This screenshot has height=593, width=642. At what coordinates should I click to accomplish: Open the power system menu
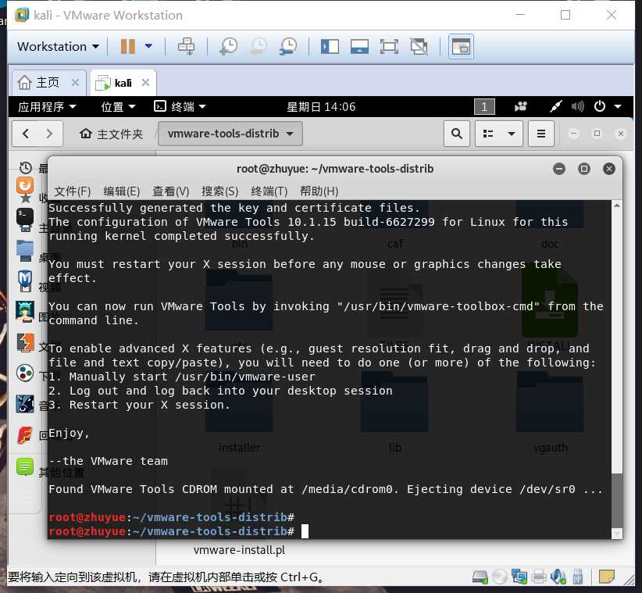[x=608, y=107]
